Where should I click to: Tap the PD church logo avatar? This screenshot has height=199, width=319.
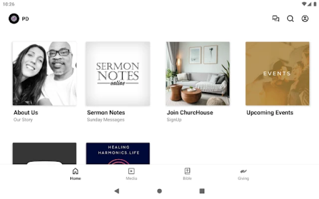click(x=14, y=19)
